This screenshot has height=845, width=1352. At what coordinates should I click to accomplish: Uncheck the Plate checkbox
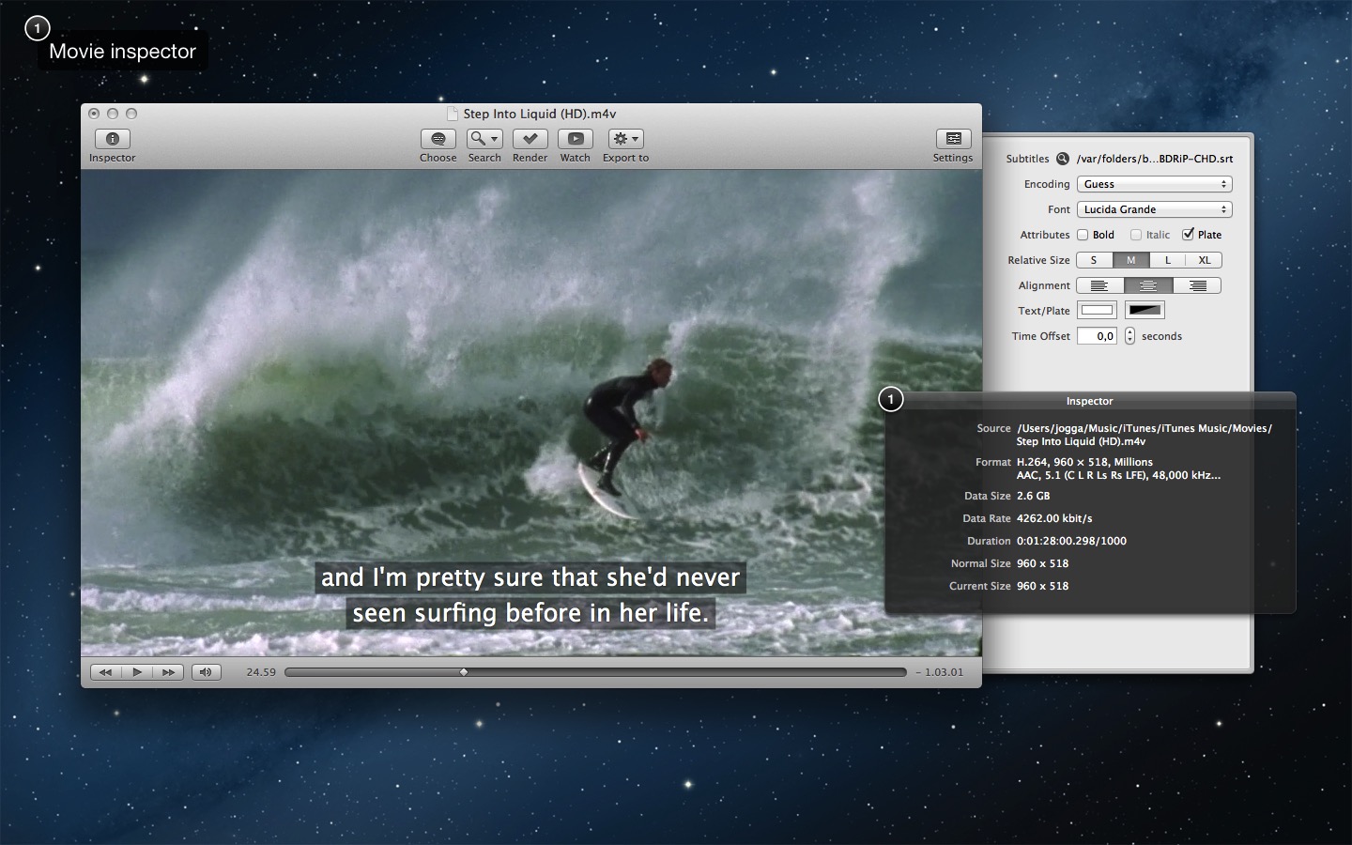[1188, 235]
